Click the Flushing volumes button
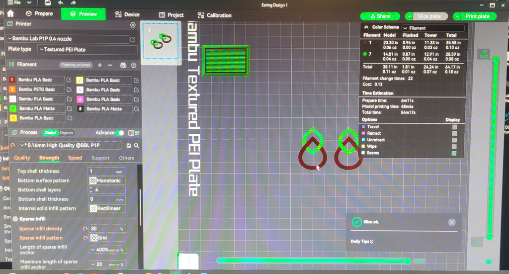The image size is (509, 274). (x=76, y=65)
